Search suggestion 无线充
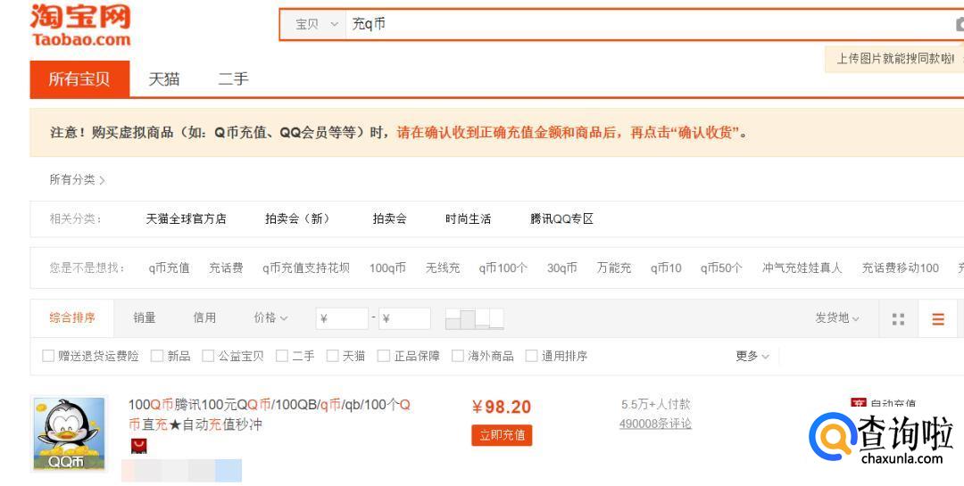This screenshot has width=964, height=486. (x=443, y=268)
